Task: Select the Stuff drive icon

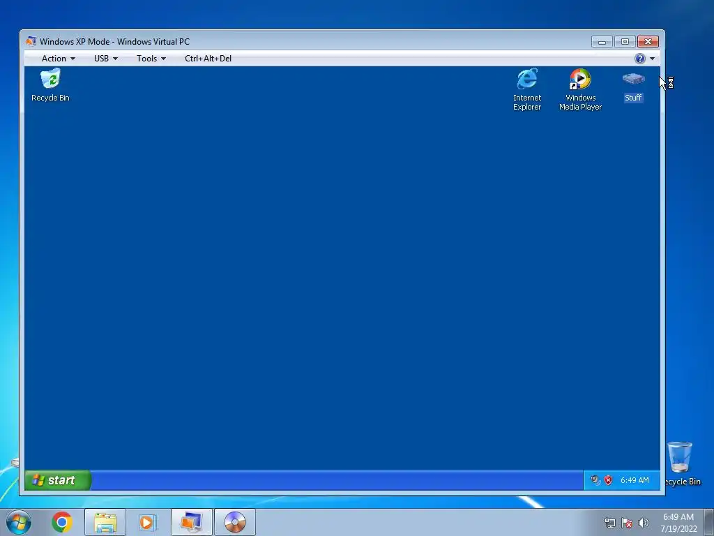Action: (633, 86)
